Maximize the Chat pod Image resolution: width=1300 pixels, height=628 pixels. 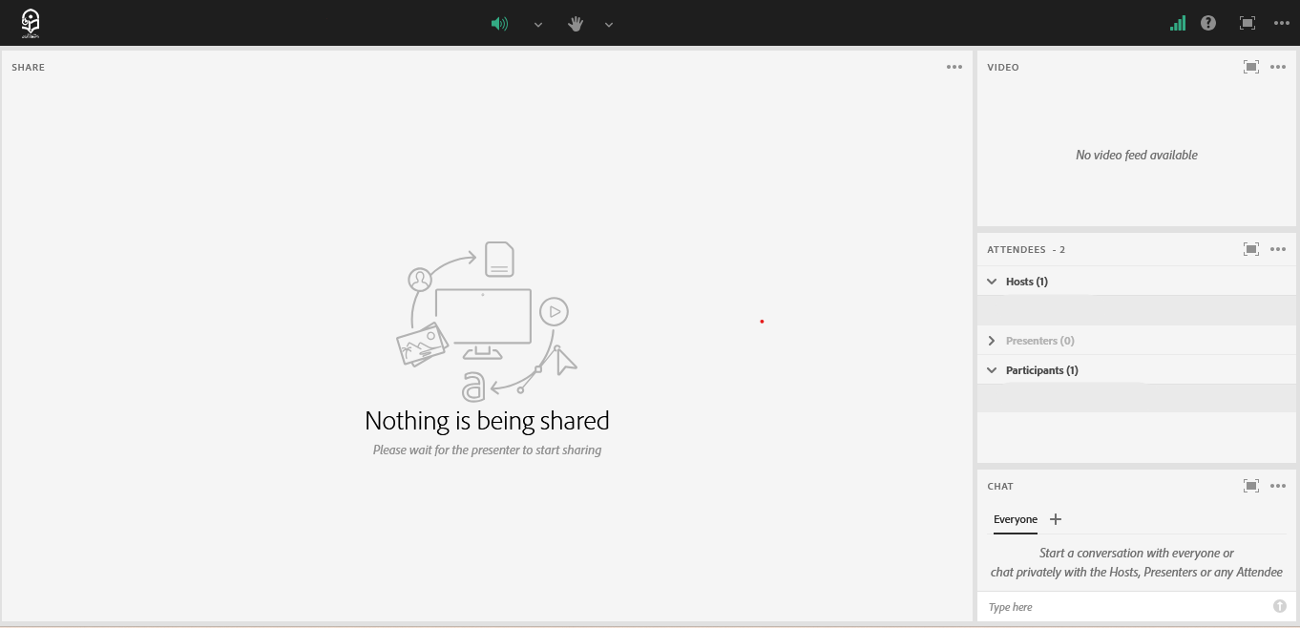[1251, 486]
